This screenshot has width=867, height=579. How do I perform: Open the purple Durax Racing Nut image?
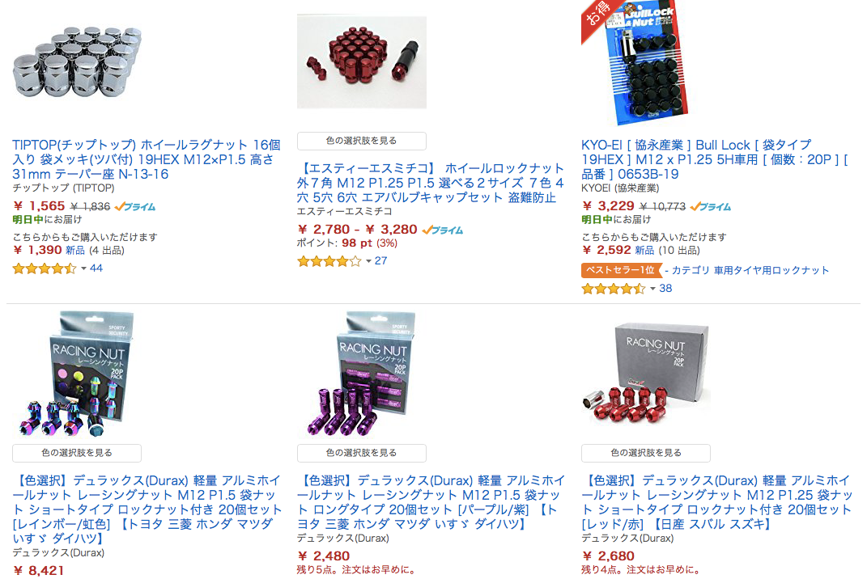click(x=362, y=374)
